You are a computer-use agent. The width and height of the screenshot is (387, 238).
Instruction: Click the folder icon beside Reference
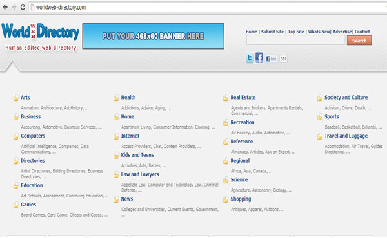(x=226, y=142)
